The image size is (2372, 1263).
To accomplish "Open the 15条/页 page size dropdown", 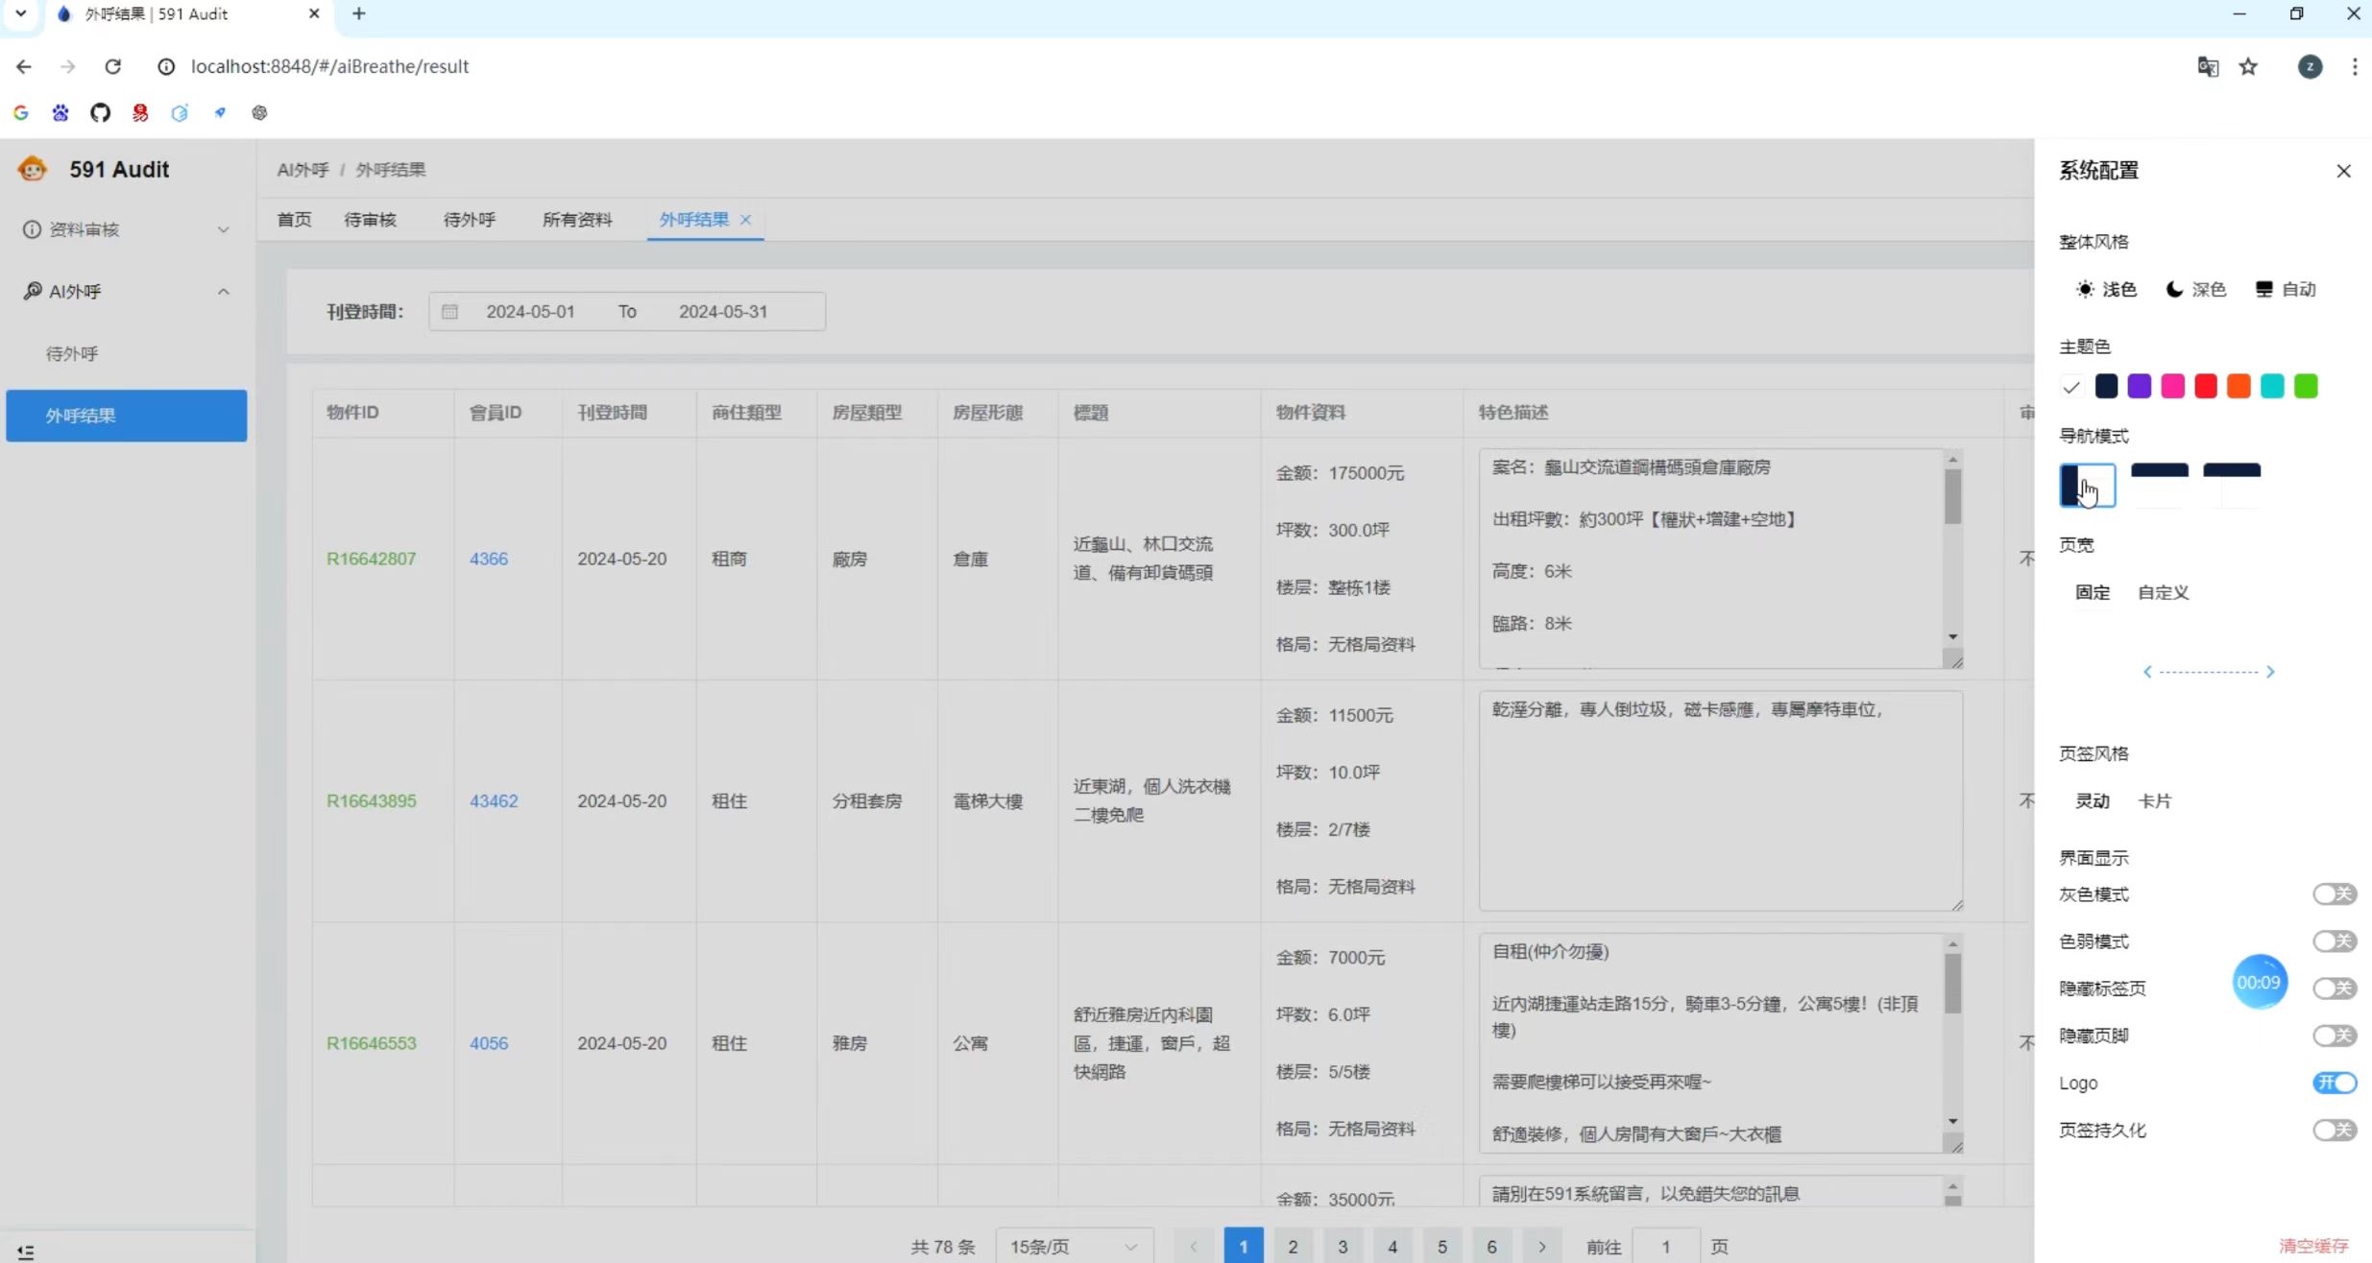I will pyautogui.click(x=1074, y=1247).
